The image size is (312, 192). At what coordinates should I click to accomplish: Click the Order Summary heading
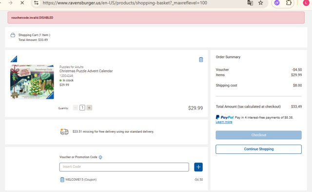(x=228, y=57)
